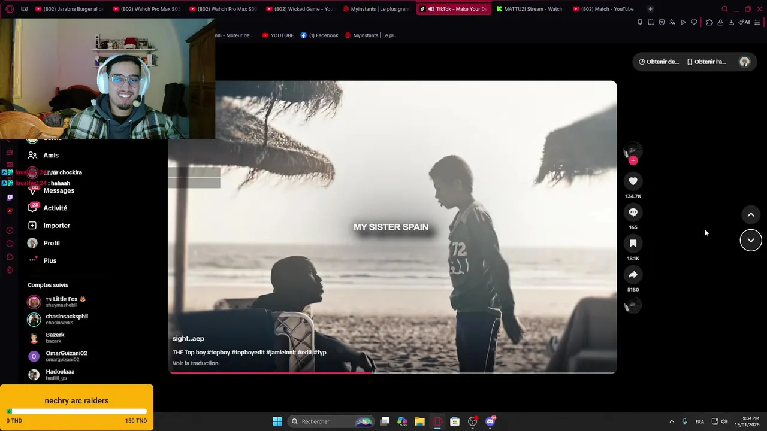Click the Obtenir l'a... app button
Image resolution: width=767 pixels, height=431 pixels.
[x=706, y=62]
